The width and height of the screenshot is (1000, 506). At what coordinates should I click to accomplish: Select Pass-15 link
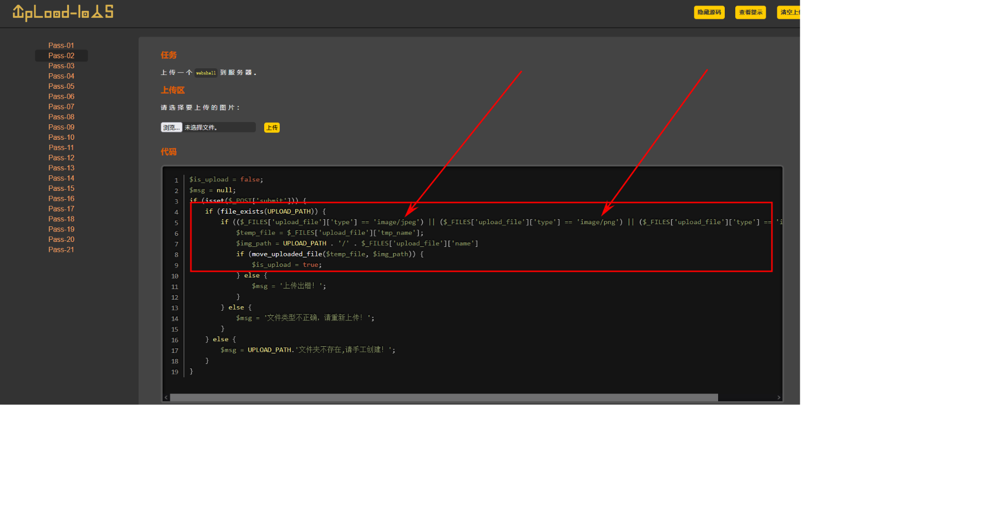pyautogui.click(x=61, y=188)
